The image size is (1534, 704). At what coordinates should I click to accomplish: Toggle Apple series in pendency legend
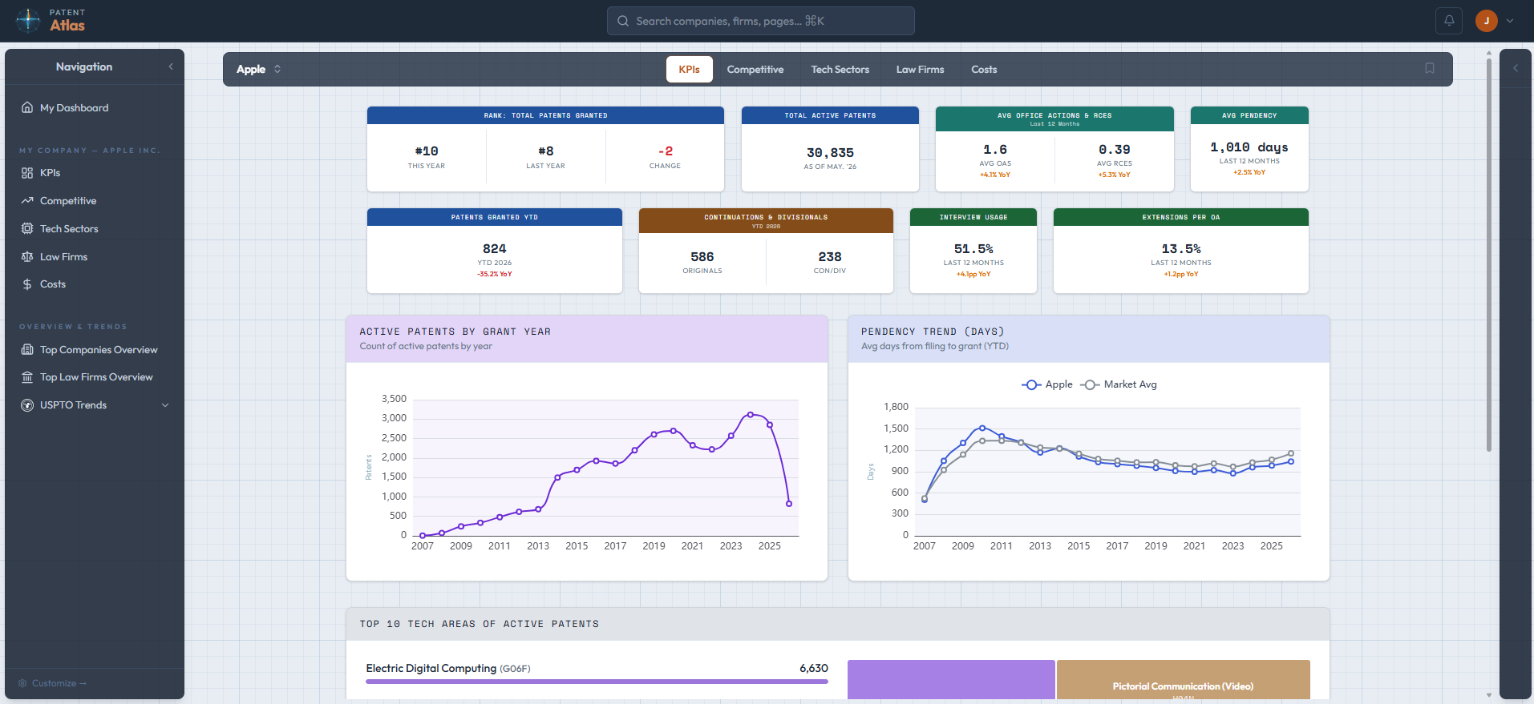1047,384
